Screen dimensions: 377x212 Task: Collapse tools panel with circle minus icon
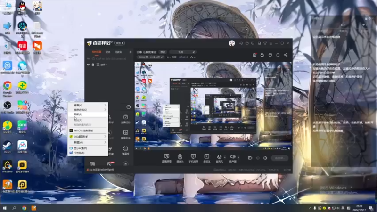pyautogui.click(x=128, y=107)
